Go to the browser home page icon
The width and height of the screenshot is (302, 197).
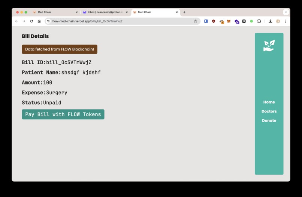point(39,21)
